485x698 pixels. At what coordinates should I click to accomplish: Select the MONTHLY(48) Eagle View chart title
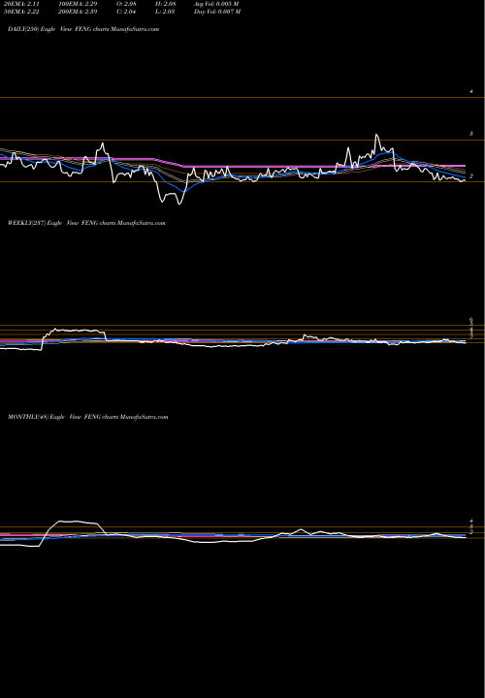tap(87, 417)
